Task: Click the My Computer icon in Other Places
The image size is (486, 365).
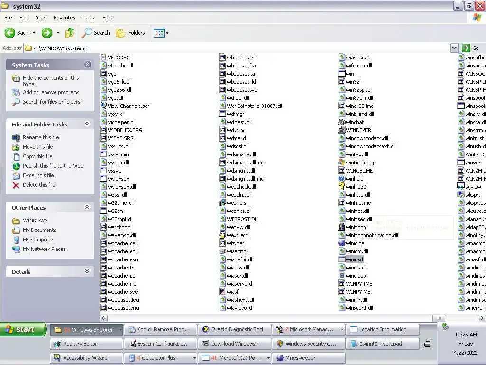Action: 16,240
